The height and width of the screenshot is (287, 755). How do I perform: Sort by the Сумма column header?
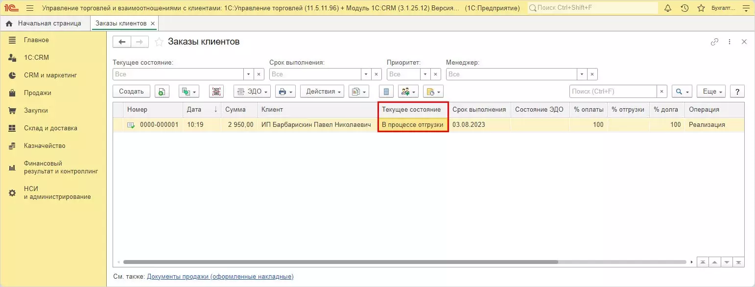click(x=239, y=110)
